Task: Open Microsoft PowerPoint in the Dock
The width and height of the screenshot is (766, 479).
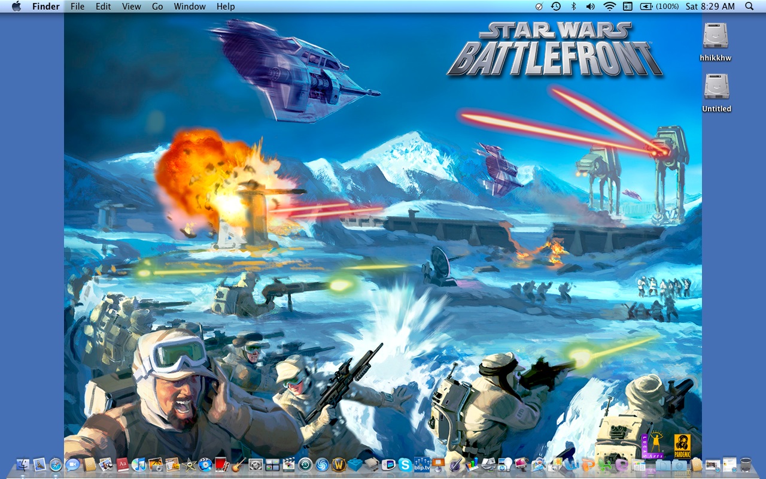Action: [588, 465]
